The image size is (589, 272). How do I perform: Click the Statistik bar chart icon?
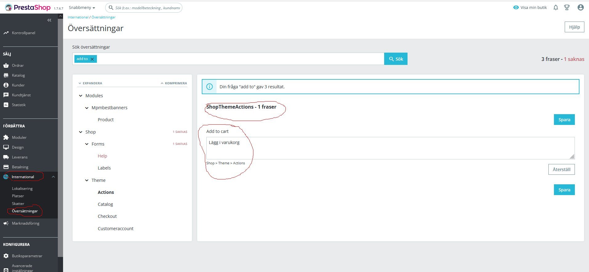click(6, 105)
